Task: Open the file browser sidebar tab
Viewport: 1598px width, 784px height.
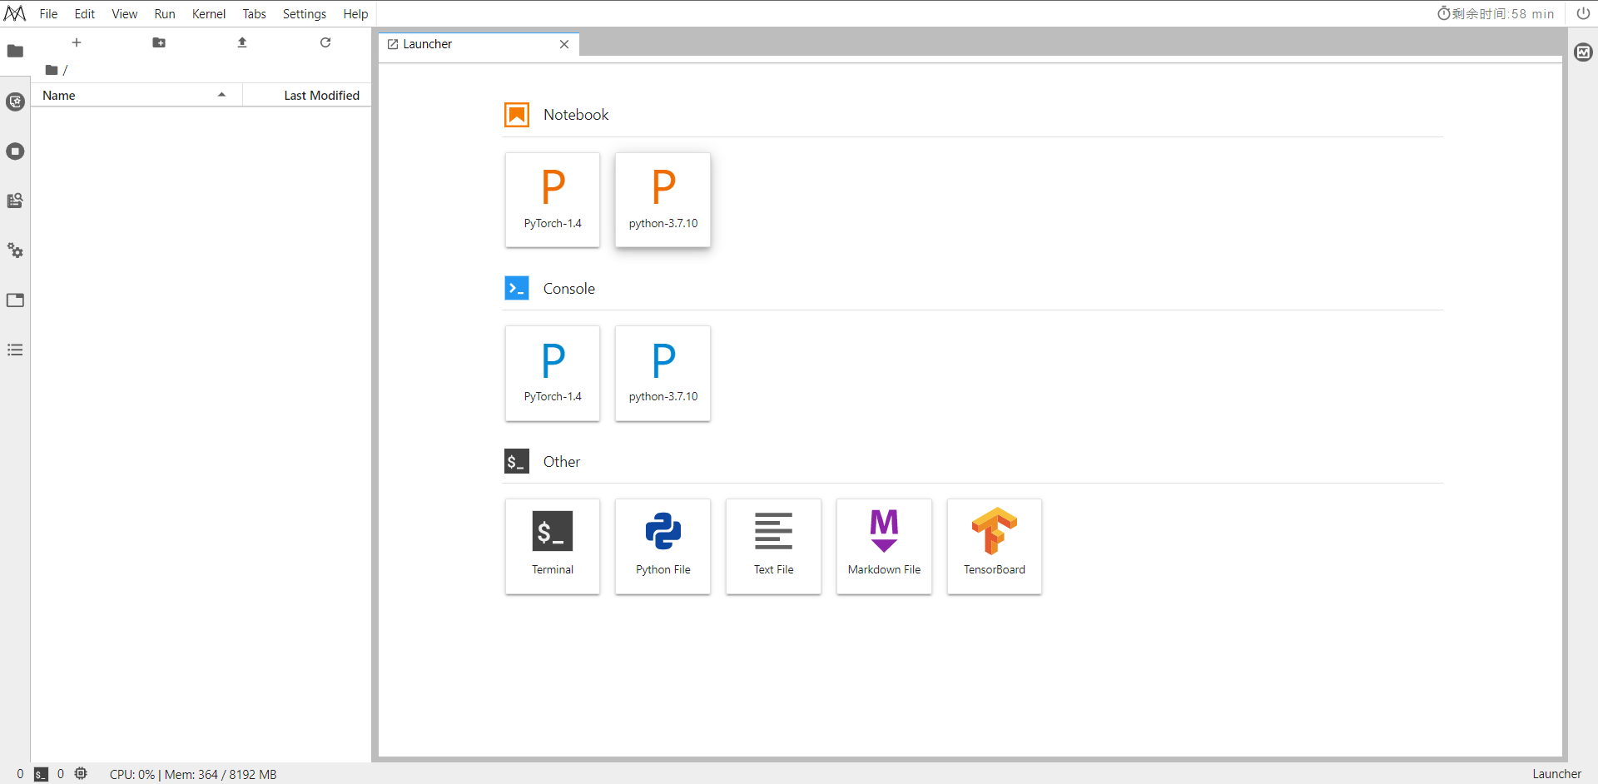Action: 15,52
